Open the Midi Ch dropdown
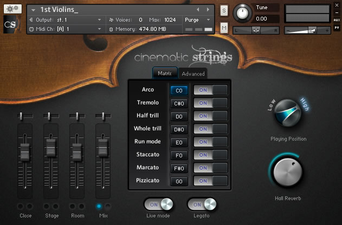Viewport: 342px width, 225px height. tap(100, 29)
